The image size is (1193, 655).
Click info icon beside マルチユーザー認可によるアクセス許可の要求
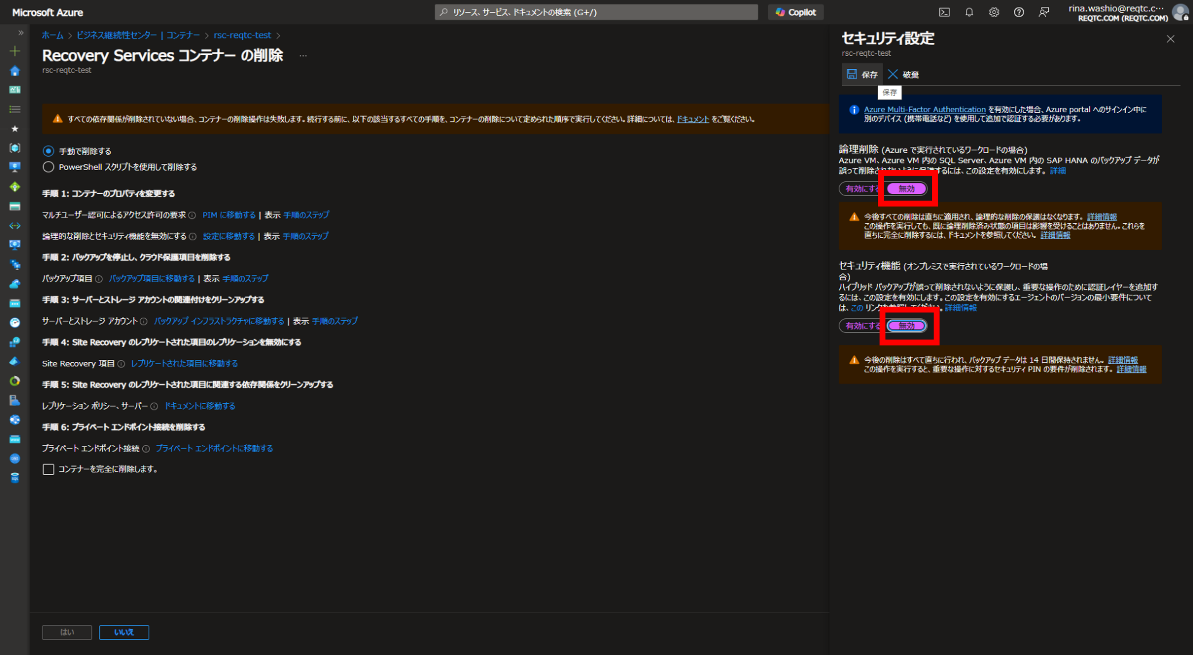[192, 215]
